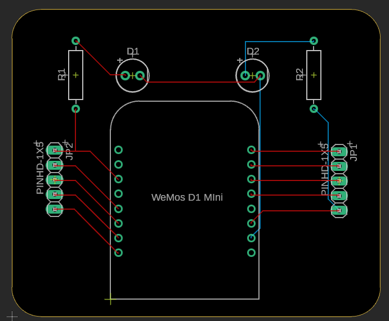Select third pad in WeMos left column
389x321 pixels.
[119, 179]
